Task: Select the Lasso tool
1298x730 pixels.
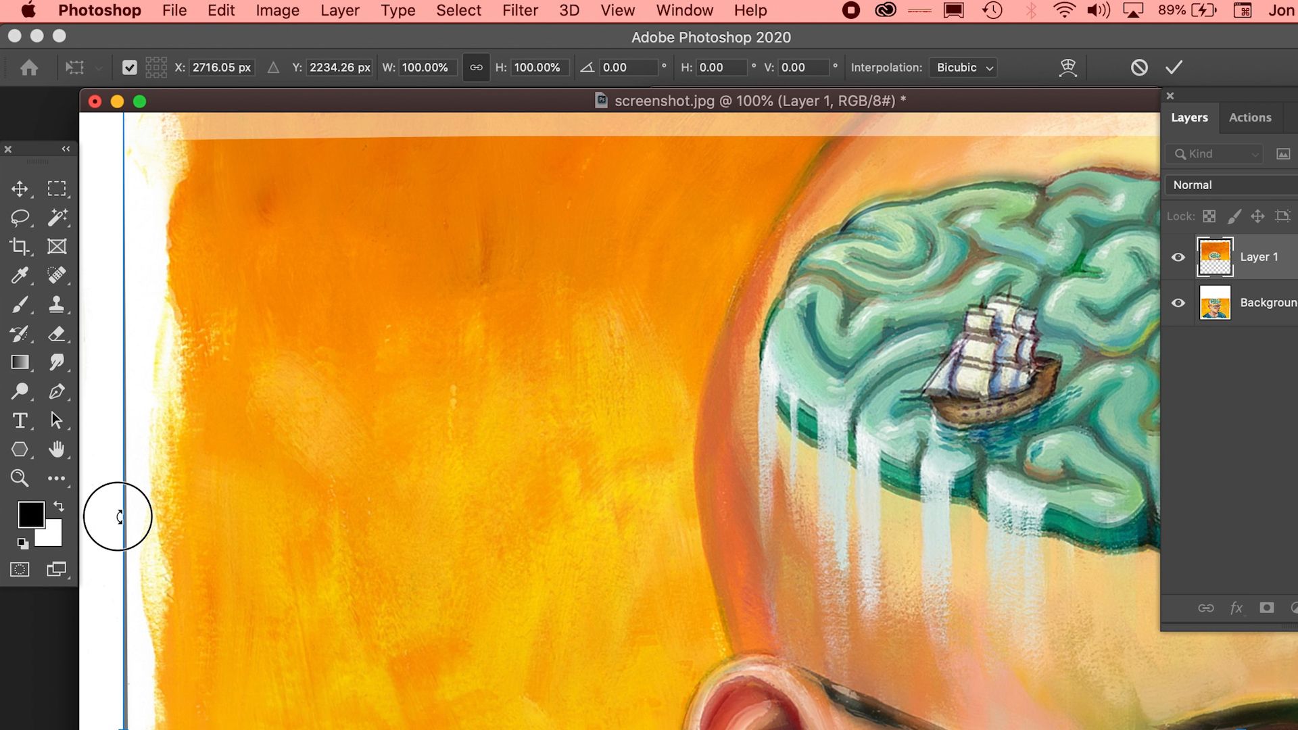Action: tap(20, 218)
